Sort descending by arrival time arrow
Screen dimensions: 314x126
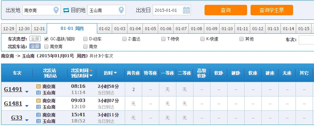coord(91,76)
